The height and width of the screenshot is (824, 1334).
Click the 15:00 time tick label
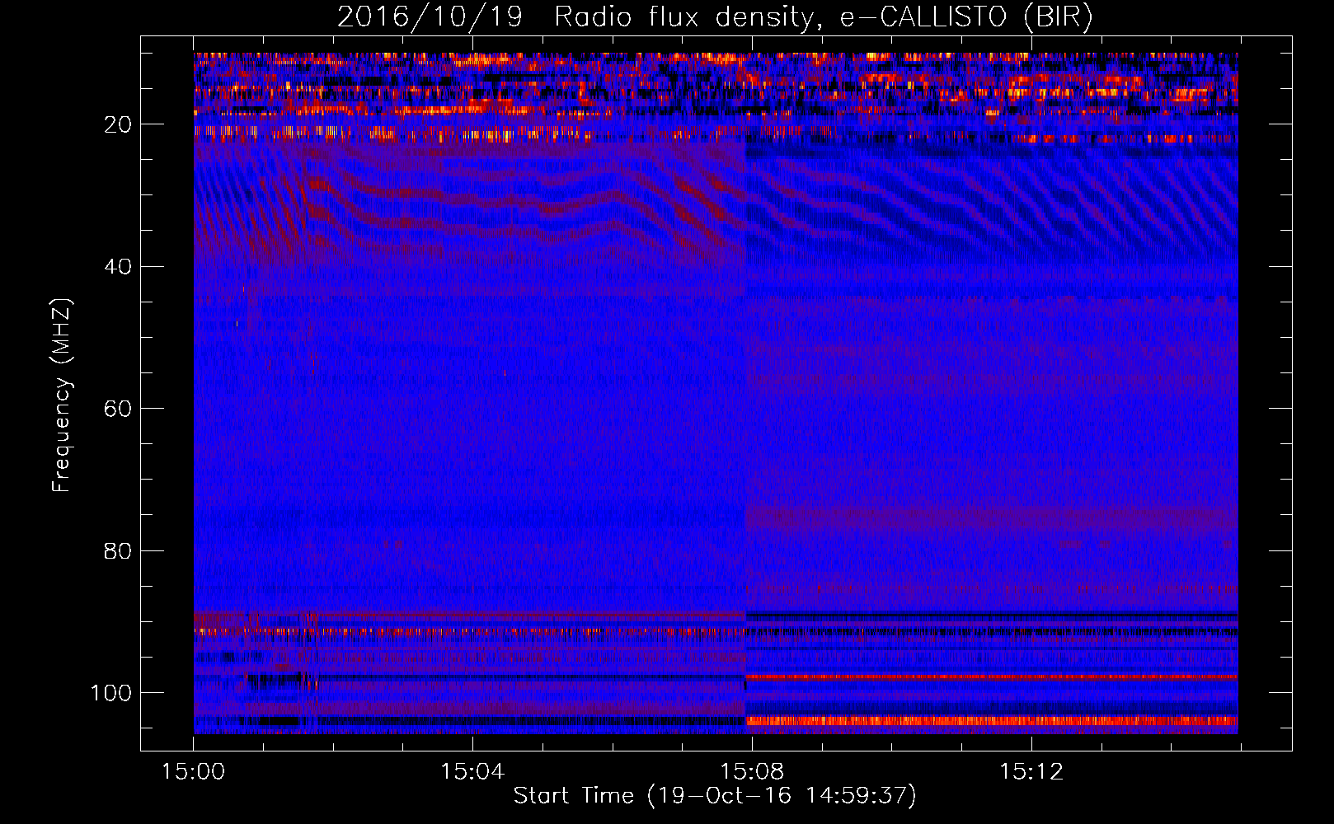click(194, 772)
